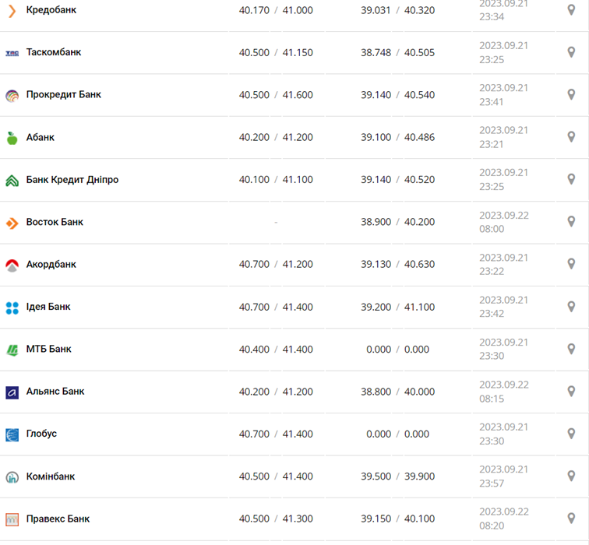Screen dimensions: 589x545
Task: Click the Ідея Банк blue dots logo
Action: (x=12, y=308)
